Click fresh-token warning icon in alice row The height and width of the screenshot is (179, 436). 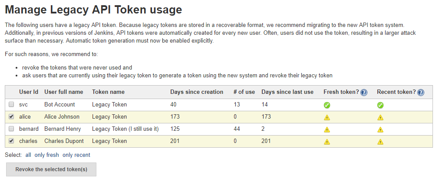pos(327,117)
